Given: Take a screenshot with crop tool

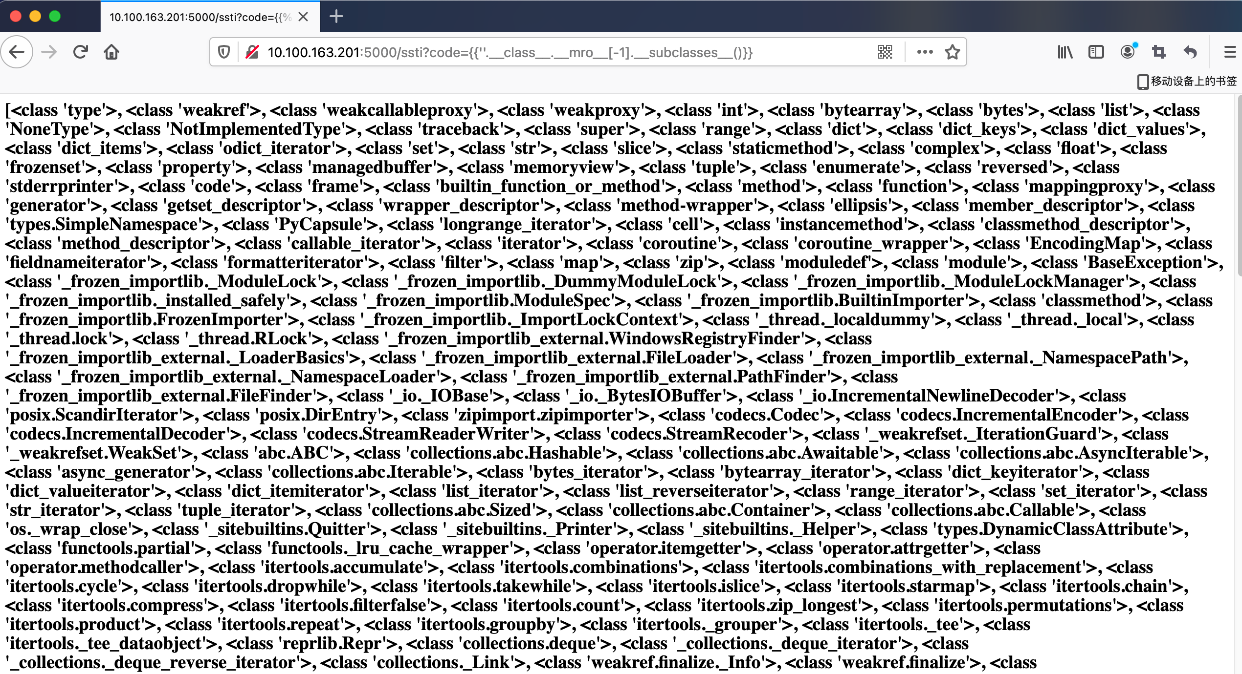Looking at the screenshot, I should coord(1159,52).
